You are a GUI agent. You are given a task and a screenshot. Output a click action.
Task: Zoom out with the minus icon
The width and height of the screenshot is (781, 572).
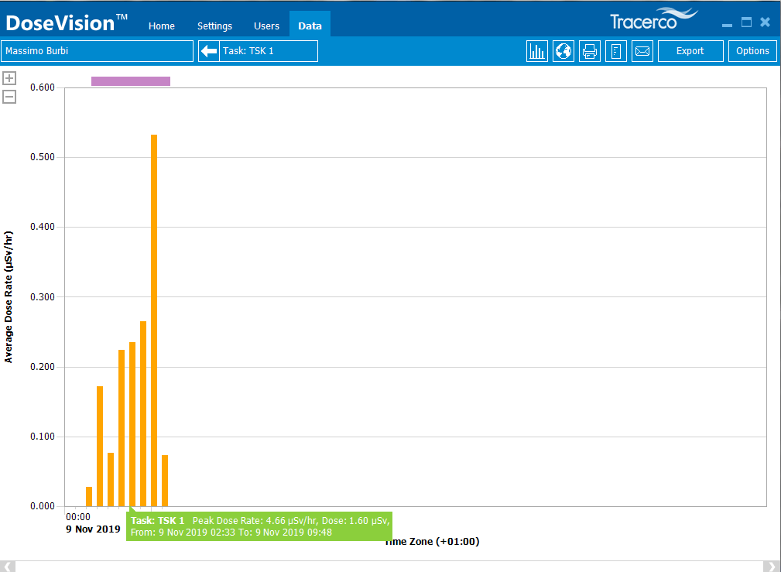point(9,97)
